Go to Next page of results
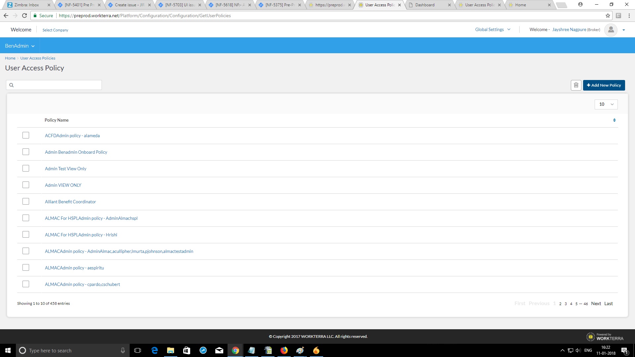Screen dimensions: 635x357 tap(596, 304)
